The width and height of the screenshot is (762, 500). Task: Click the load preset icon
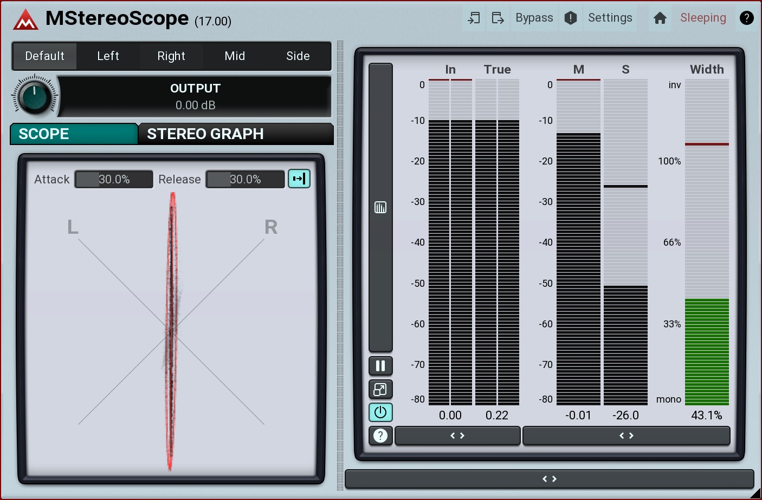point(474,18)
